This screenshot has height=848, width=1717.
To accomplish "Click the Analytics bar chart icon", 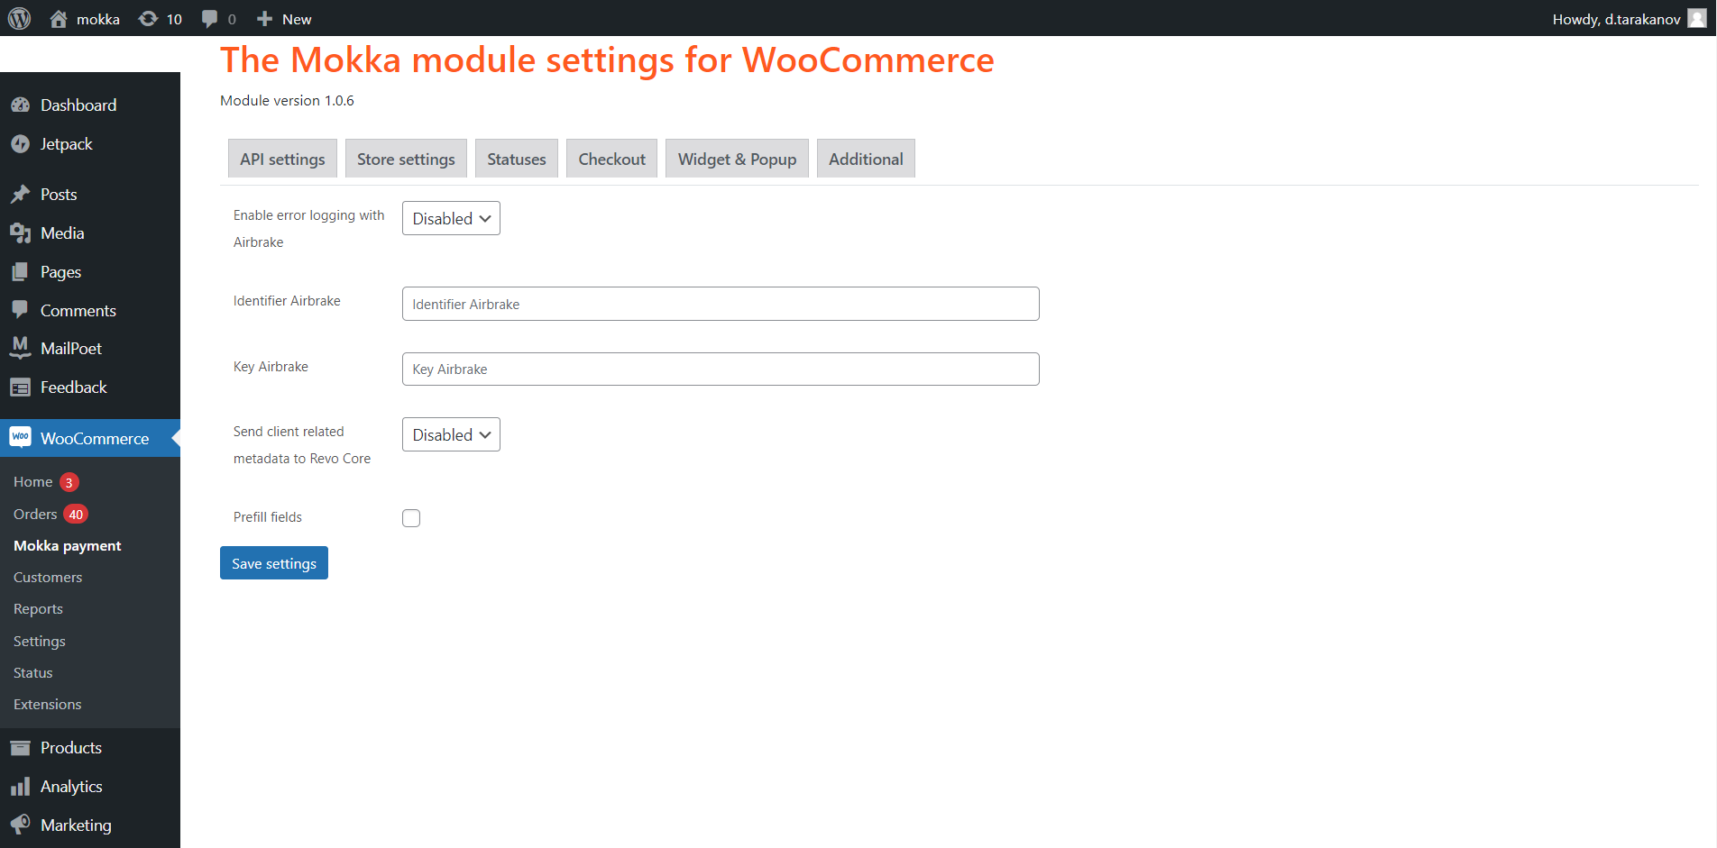I will pos(20,787).
